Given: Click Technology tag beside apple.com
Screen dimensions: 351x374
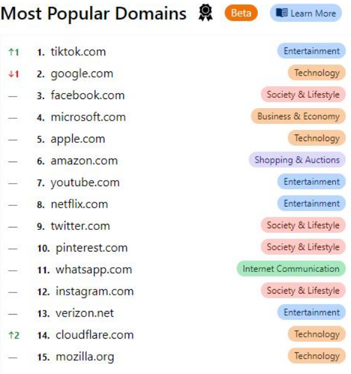Looking at the screenshot, I should (x=317, y=138).
